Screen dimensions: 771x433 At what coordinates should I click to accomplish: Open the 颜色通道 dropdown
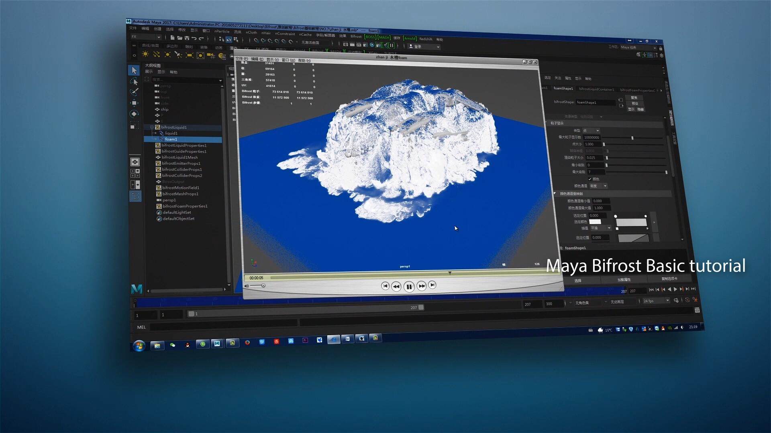[x=599, y=186]
